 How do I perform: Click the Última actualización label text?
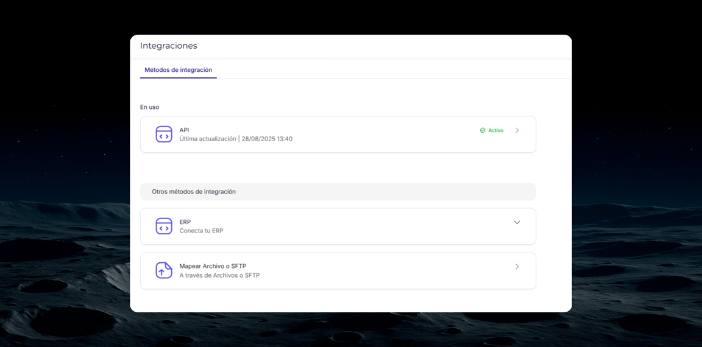pos(207,139)
